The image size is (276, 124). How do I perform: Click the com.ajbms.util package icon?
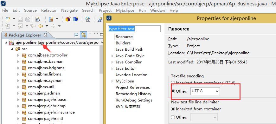click(x=24, y=87)
